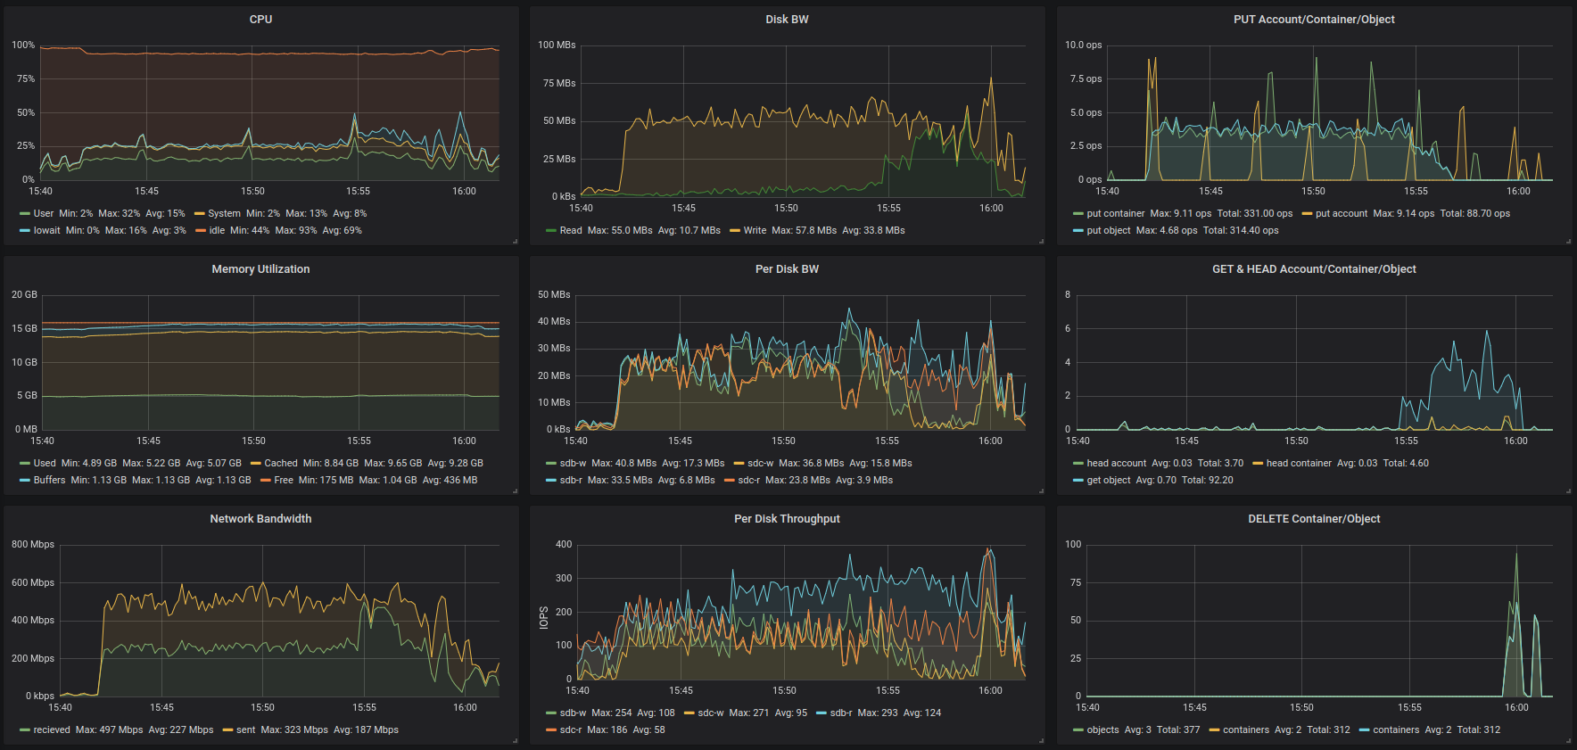Click the recieved legend label in Network Bandwidth

(52, 729)
